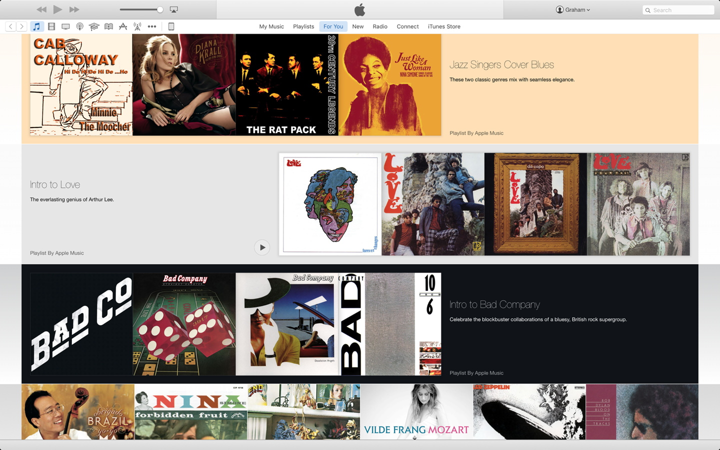The width and height of the screenshot is (720, 450).
Task: Open Love da capo album cover
Action: point(535,204)
